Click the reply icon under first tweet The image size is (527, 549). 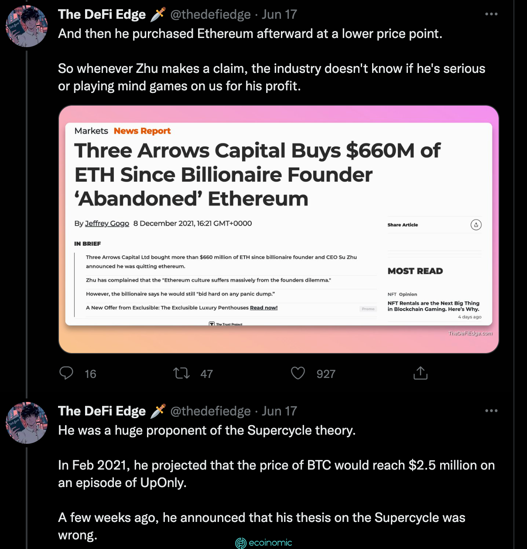click(66, 373)
